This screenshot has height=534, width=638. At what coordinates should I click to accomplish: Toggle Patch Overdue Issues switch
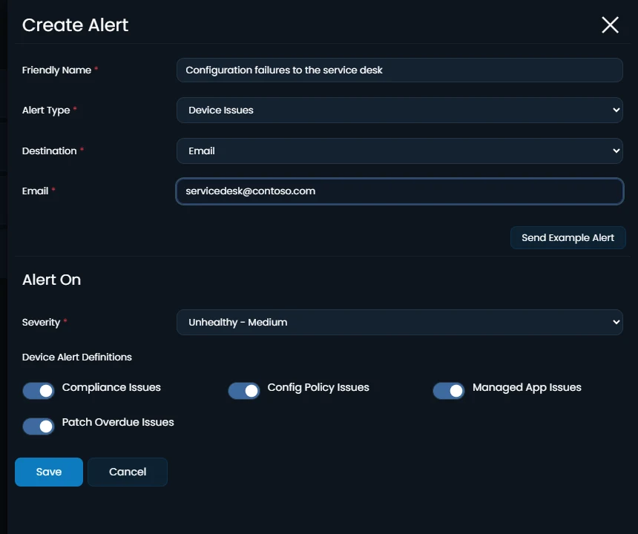tap(39, 426)
